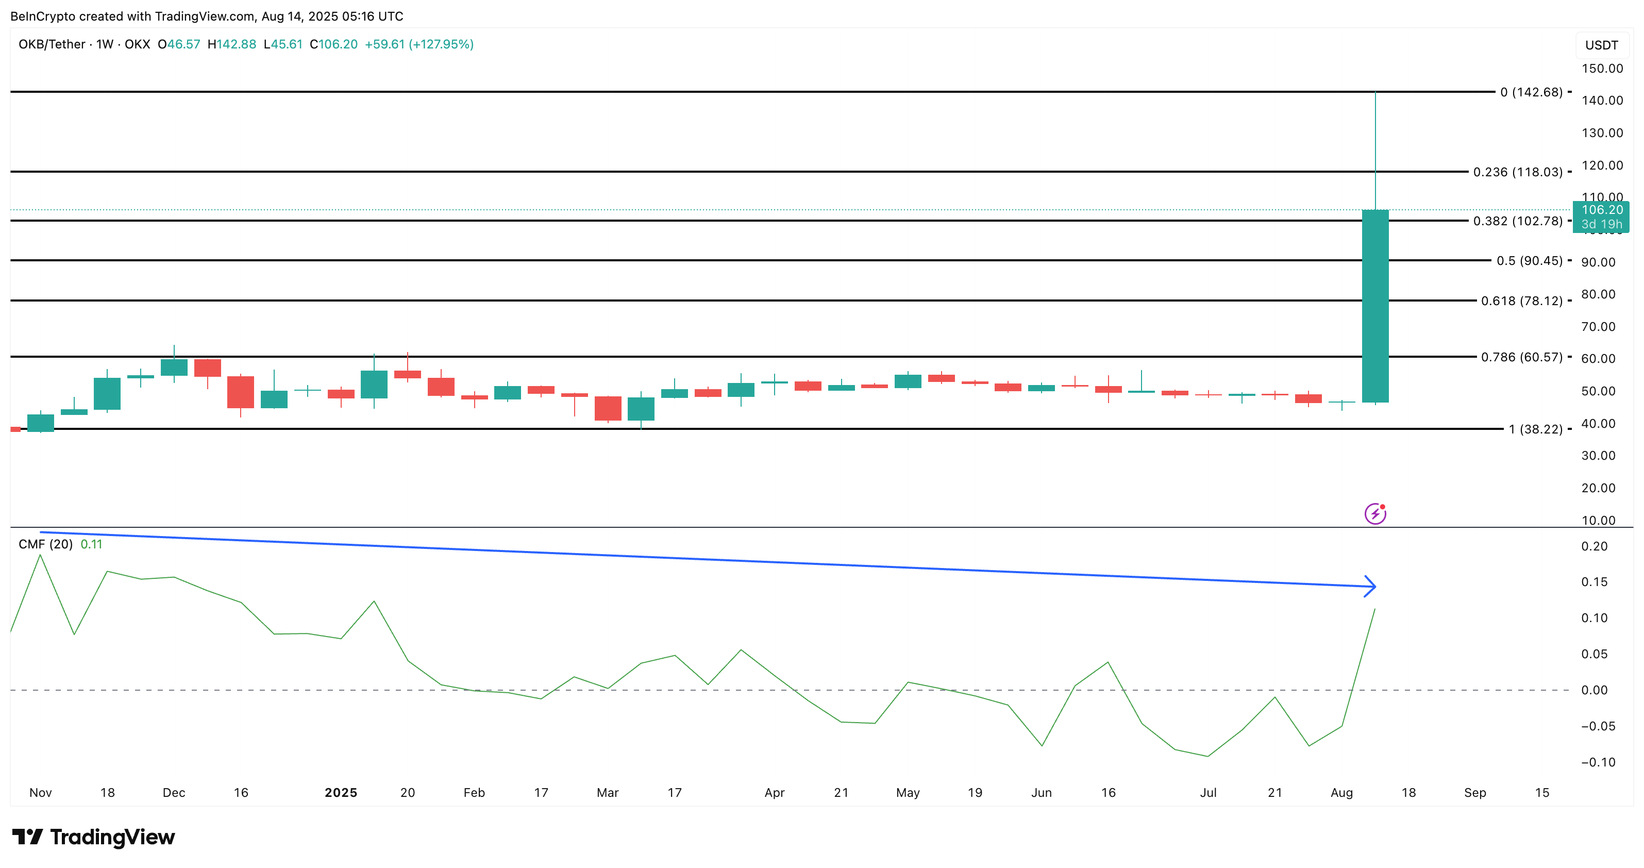Select the 0.5 (90.45) Fibonacci level
This screenshot has width=1644, height=868.
(x=1529, y=261)
